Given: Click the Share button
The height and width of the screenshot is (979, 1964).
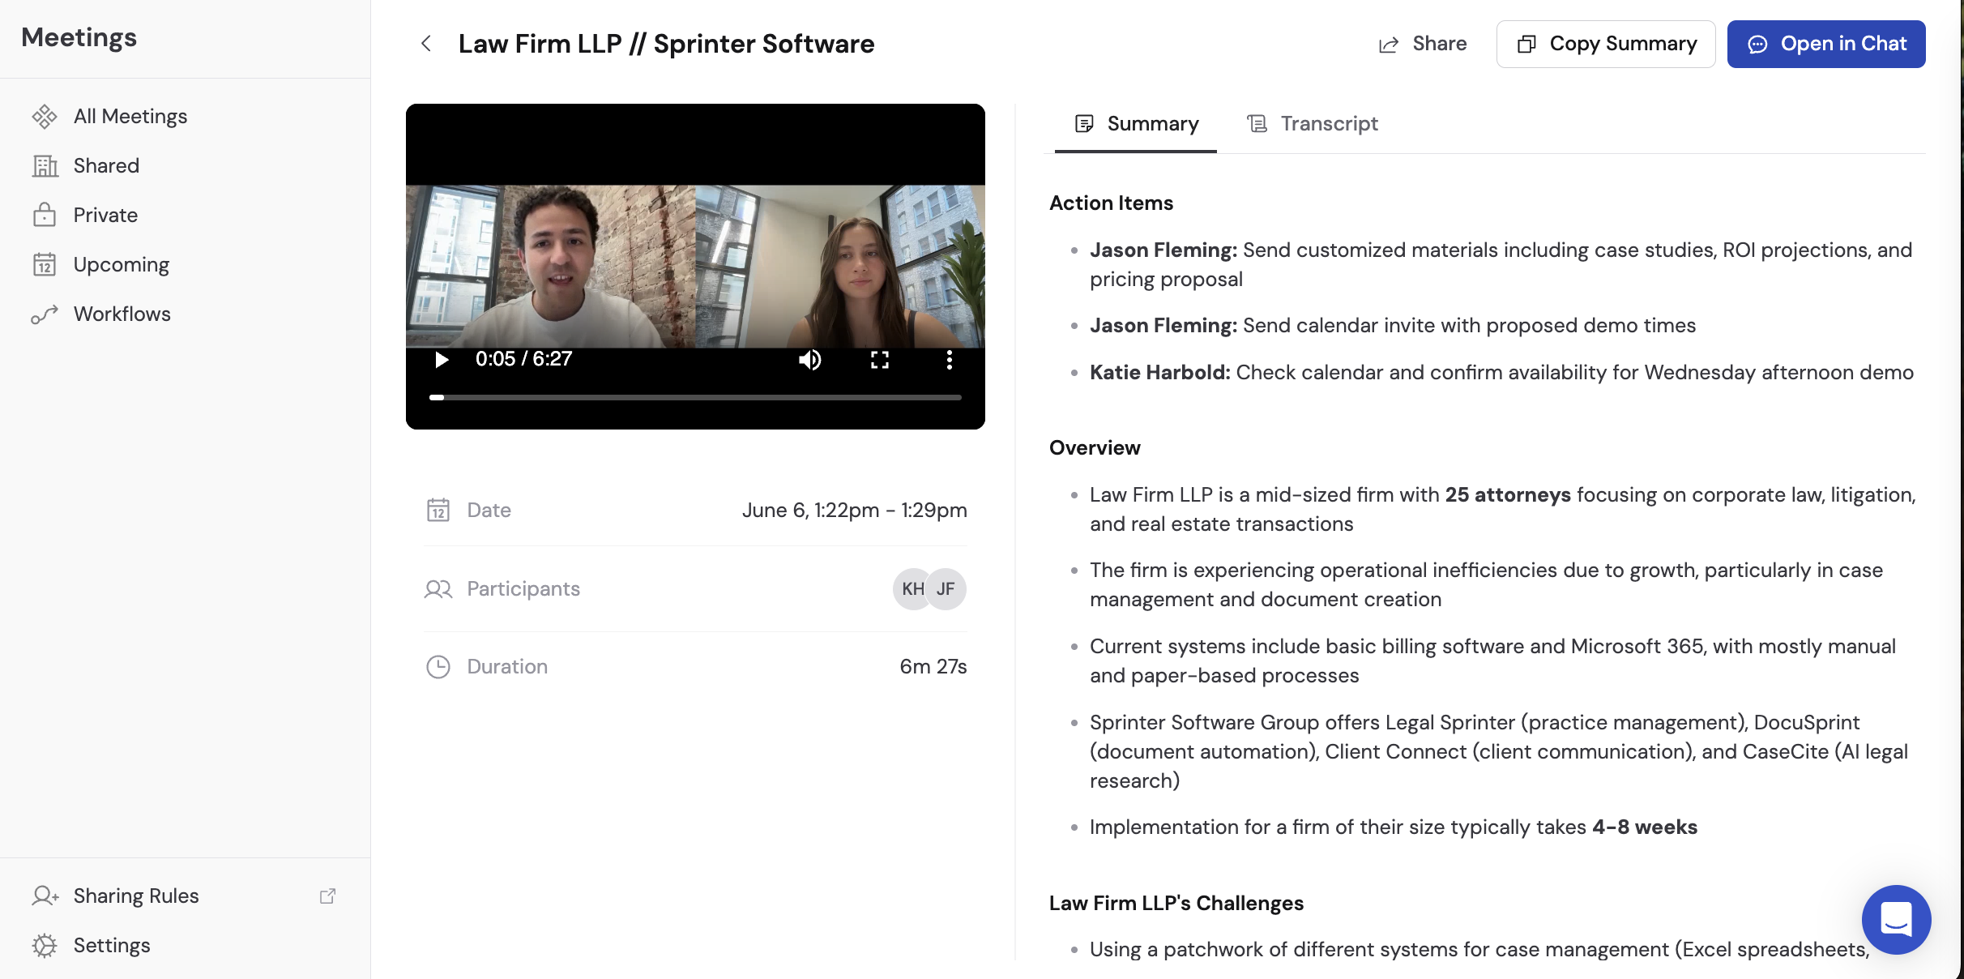Looking at the screenshot, I should 1423,44.
